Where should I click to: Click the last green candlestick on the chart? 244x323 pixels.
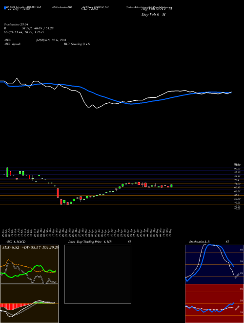pyautogui.click(x=171, y=186)
